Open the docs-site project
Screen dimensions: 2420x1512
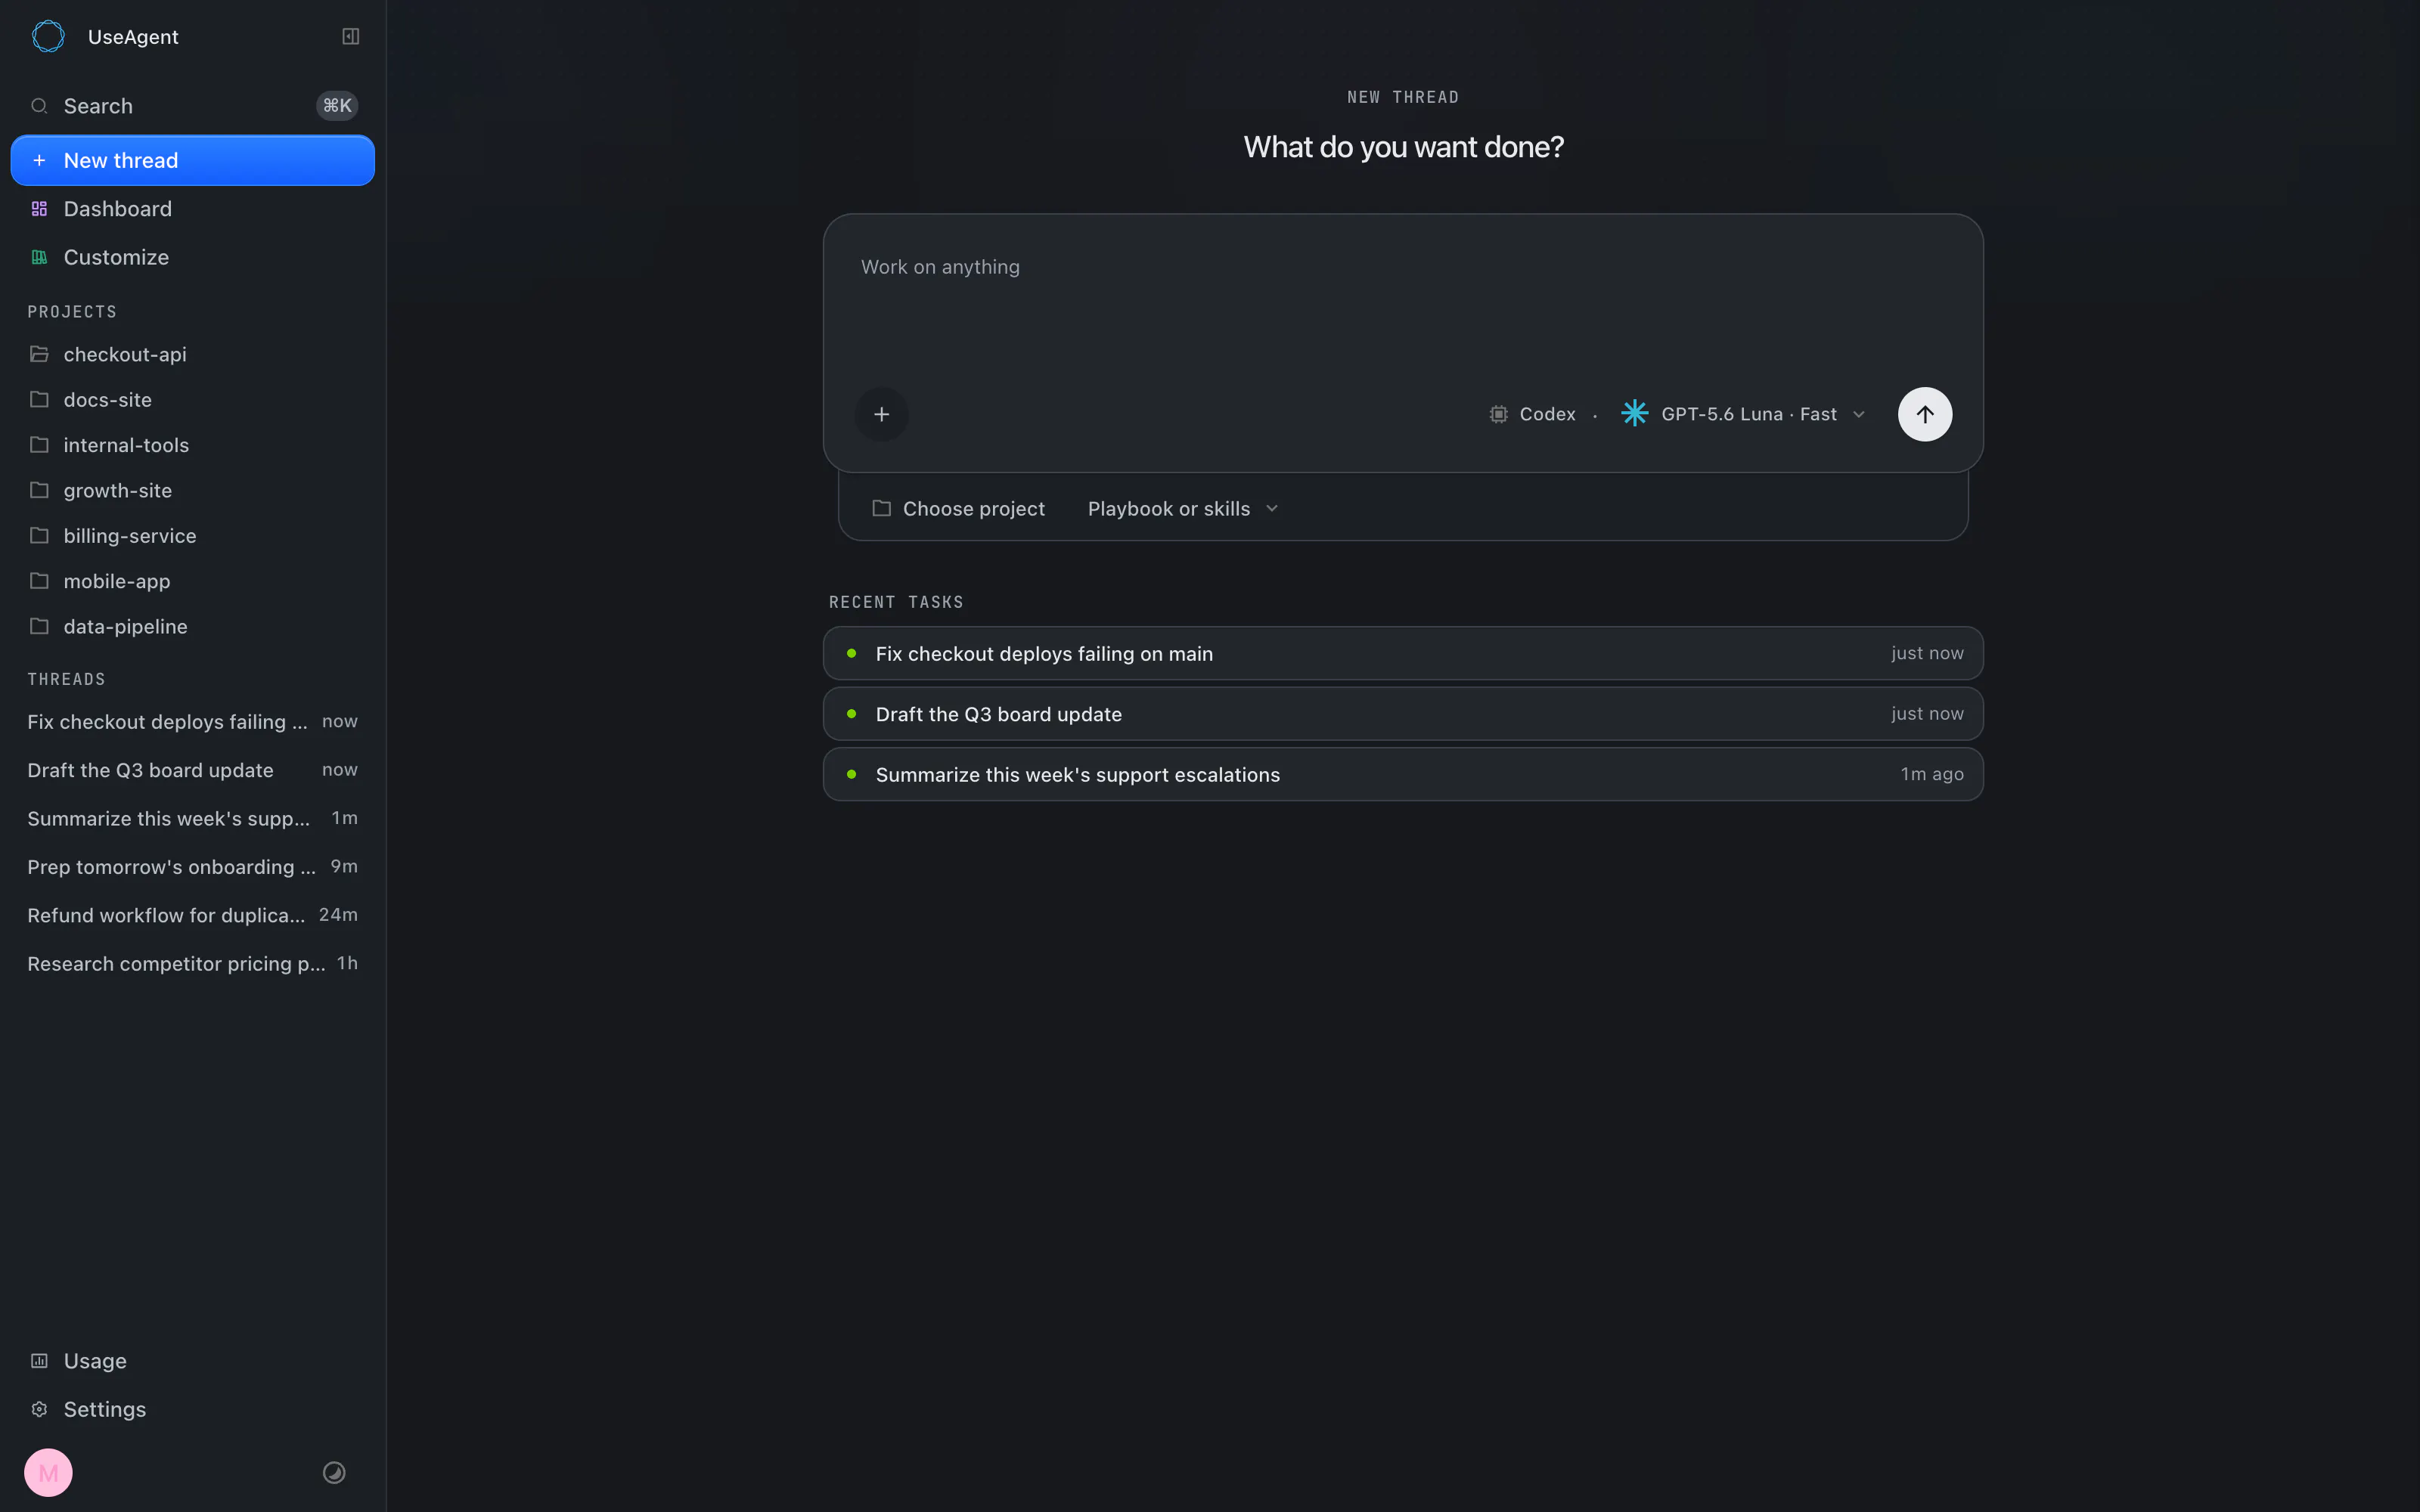(192, 399)
